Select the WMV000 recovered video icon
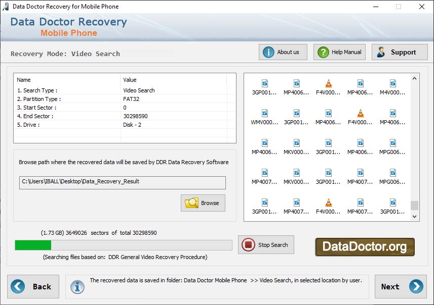This screenshot has height=305, width=434. (264, 114)
